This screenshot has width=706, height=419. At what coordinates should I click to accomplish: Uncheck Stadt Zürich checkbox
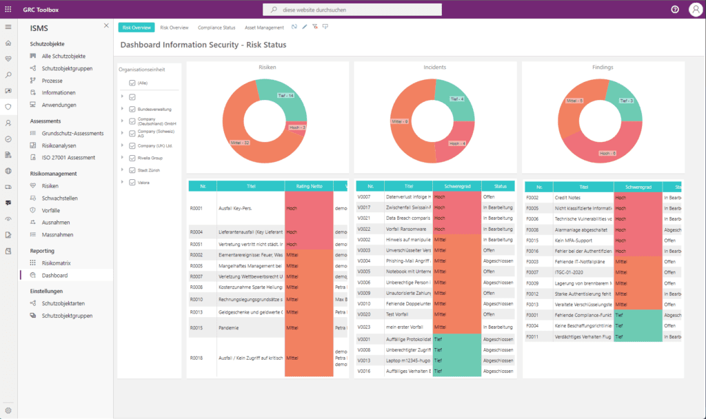click(132, 170)
